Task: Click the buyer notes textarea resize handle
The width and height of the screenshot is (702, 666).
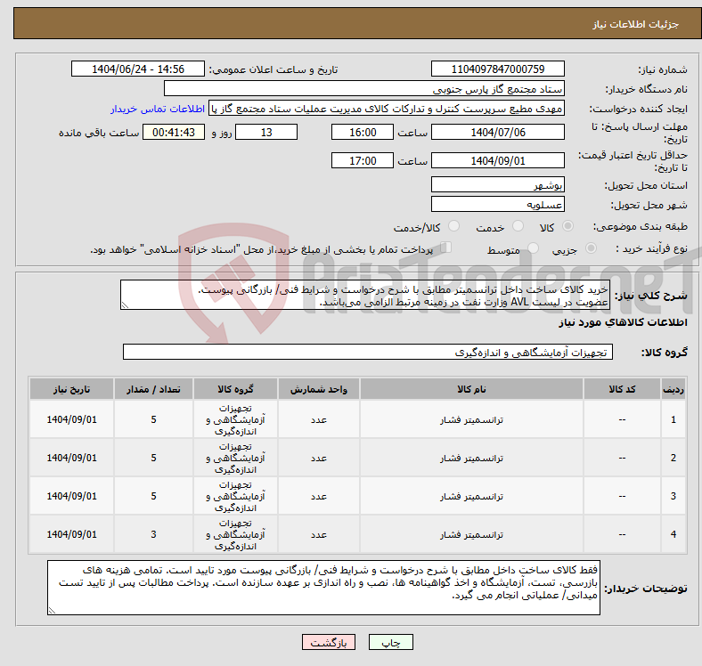Action: pyautogui.click(x=52, y=611)
